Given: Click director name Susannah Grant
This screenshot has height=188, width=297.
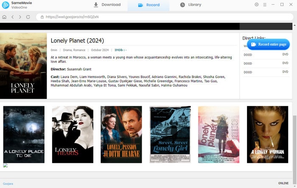Looking at the screenshot, I should [x=79, y=69].
